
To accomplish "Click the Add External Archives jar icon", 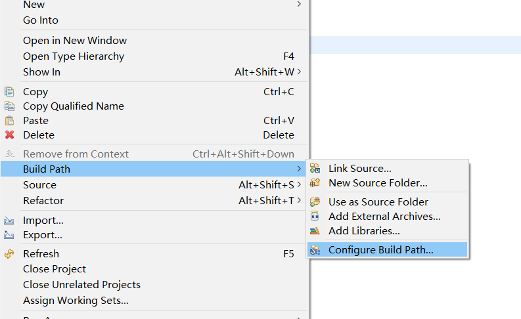I will (x=315, y=217).
